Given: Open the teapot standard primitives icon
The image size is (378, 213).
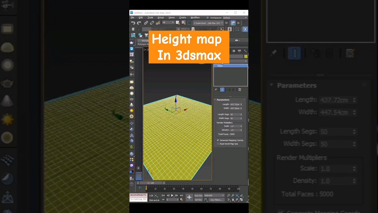Looking at the screenshot, I should (132, 99).
